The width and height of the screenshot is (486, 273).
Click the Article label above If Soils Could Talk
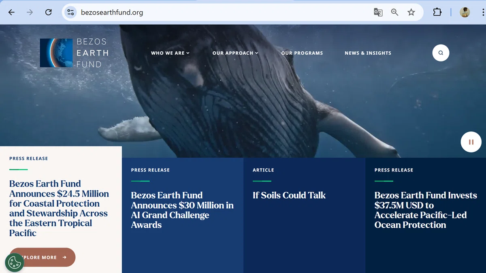click(263, 170)
